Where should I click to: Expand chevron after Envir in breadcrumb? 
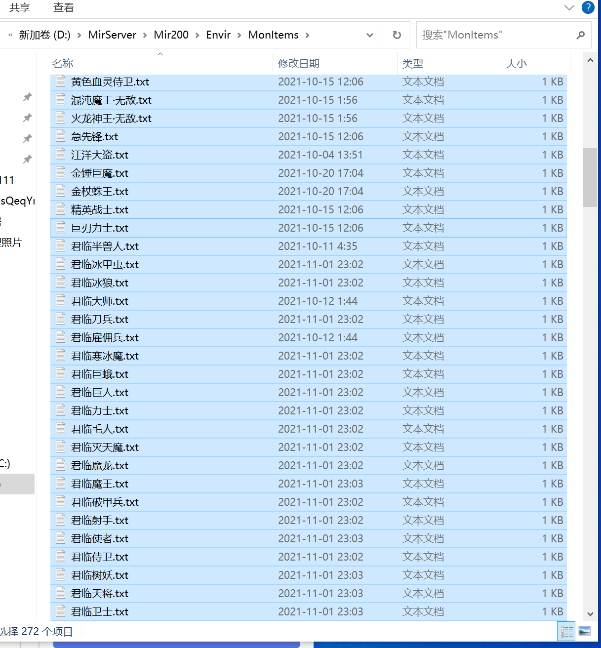click(x=239, y=35)
